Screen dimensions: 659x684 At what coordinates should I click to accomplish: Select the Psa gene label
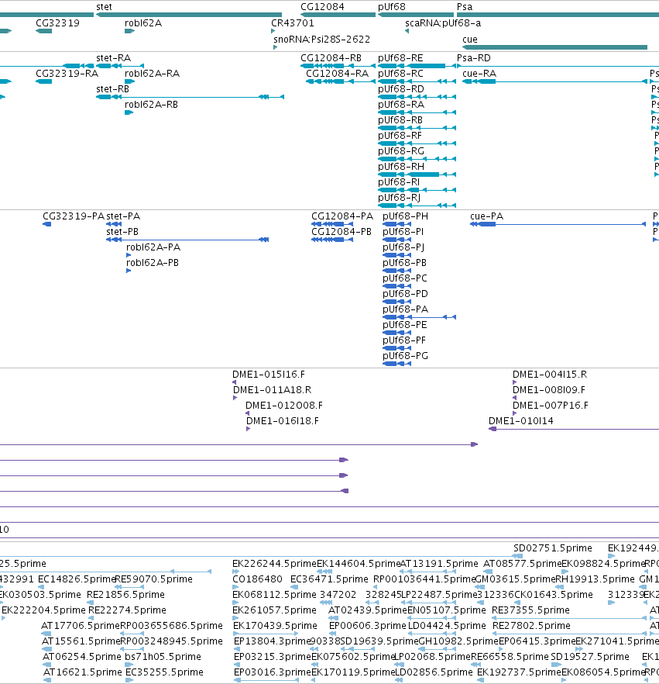pos(465,6)
